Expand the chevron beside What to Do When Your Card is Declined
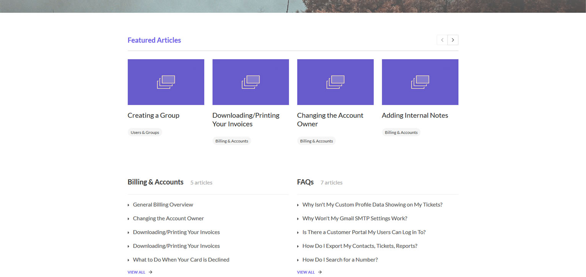The width and height of the screenshot is (586, 277). pos(129,260)
